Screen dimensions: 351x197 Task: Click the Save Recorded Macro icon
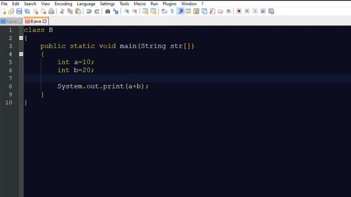(x=271, y=11)
